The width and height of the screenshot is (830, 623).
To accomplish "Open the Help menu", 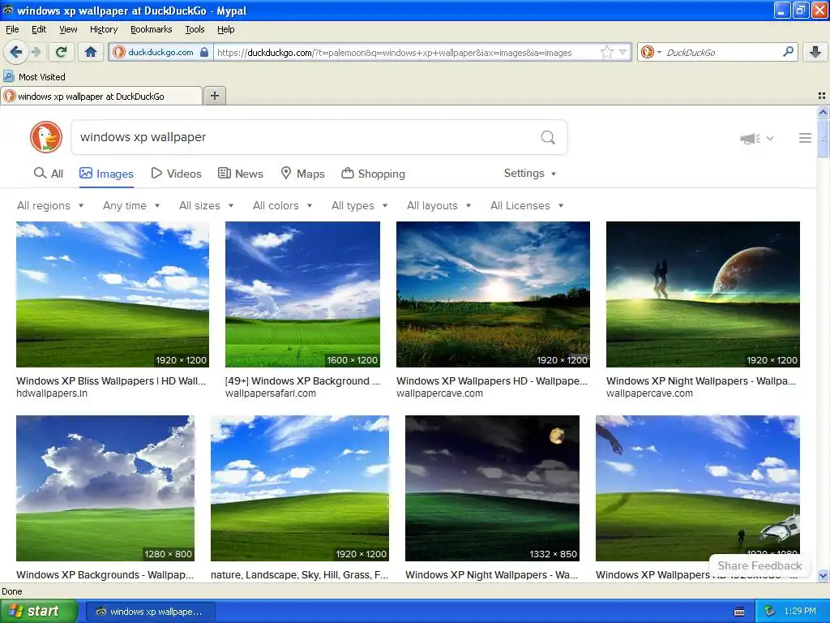I will pyautogui.click(x=225, y=29).
